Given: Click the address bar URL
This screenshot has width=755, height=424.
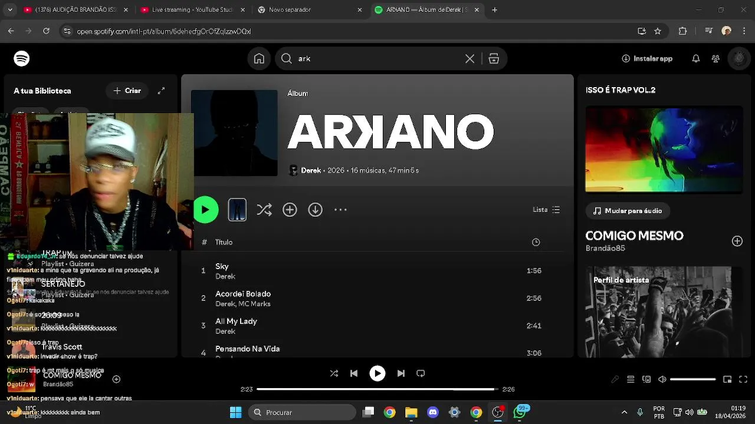Looking at the screenshot, I should click(164, 31).
